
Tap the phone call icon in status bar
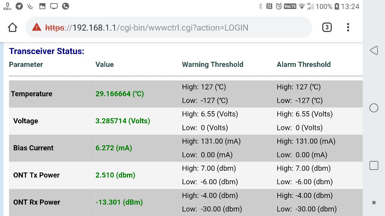pyautogui.click(x=65, y=6)
